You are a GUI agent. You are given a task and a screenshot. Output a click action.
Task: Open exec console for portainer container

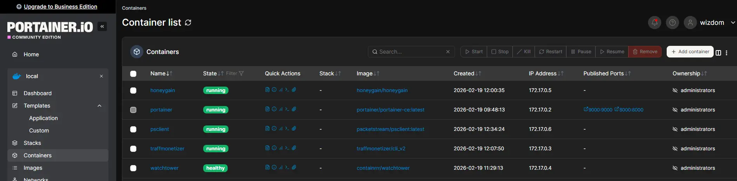[x=287, y=109]
